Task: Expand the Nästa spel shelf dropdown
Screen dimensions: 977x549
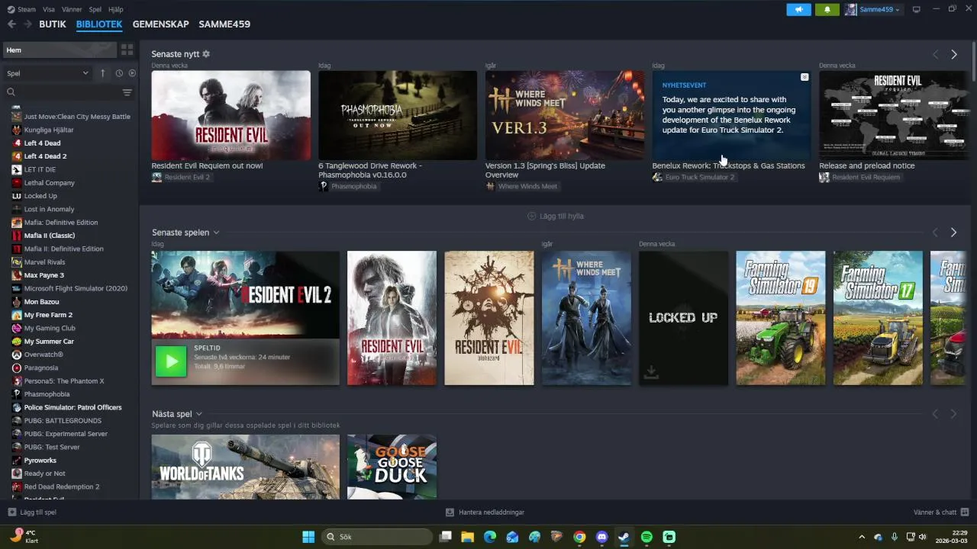Action: pyautogui.click(x=198, y=414)
